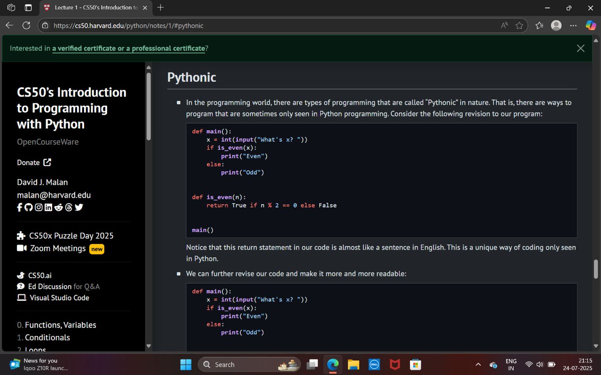This screenshot has width=601, height=375.
Task: Open volume controls from the speaker icon
Action: coord(540,364)
